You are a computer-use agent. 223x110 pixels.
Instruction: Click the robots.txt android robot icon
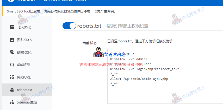tap(12, 90)
